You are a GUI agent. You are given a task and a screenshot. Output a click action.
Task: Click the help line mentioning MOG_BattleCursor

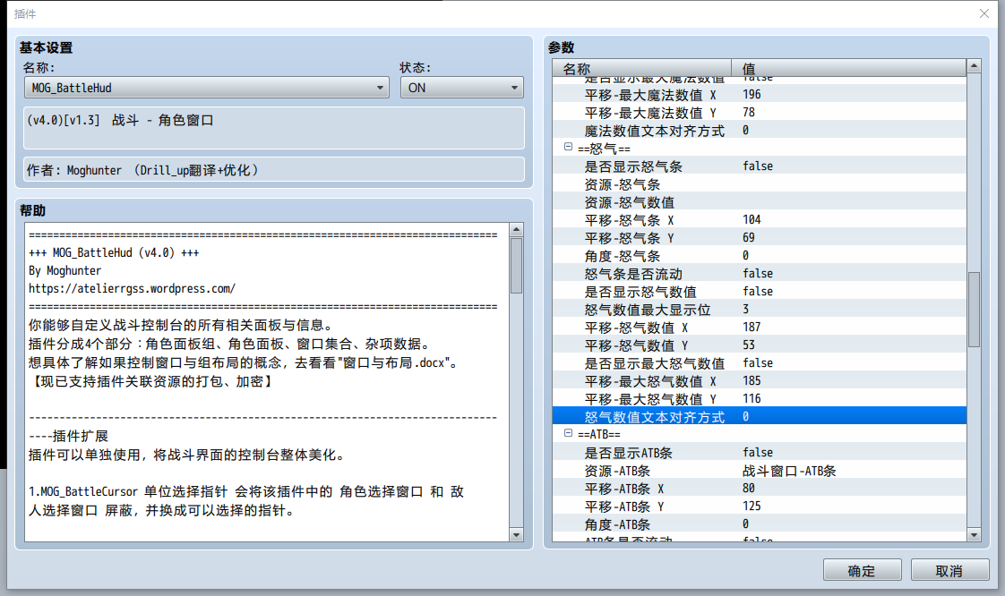pyautogui.click(x=246, y=491)
